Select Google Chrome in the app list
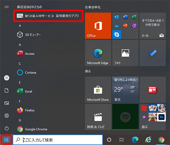The width and height of the screenshot is (170, 145). 36,129
